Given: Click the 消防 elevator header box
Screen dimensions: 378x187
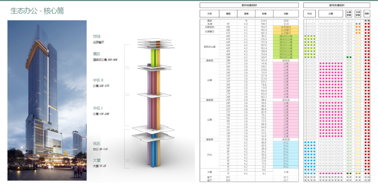Looking at the screenshot, I should pyautogui.click(x=367, y=14).
